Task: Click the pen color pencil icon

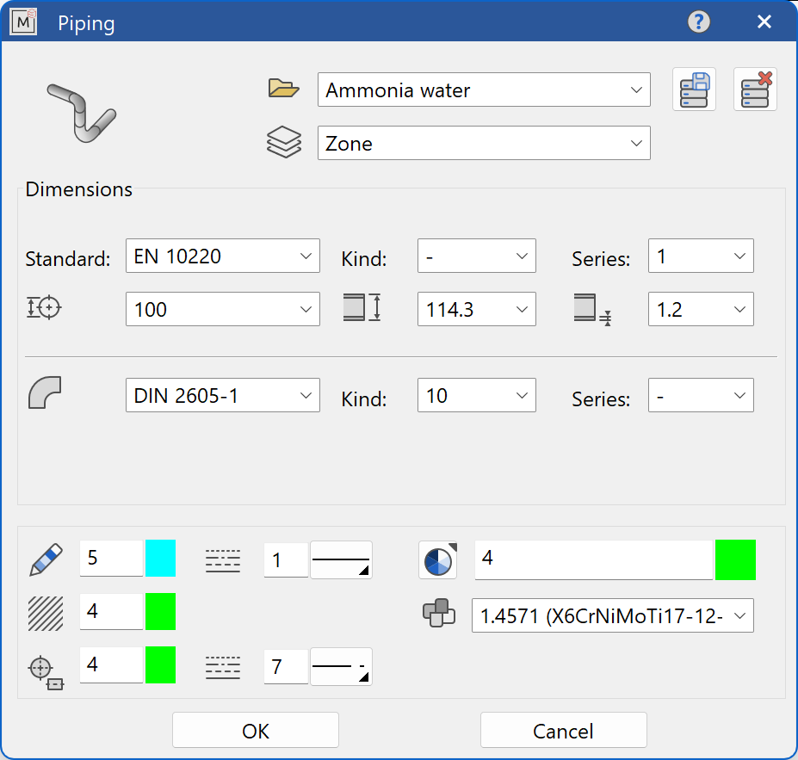Action: click(46, 559)
